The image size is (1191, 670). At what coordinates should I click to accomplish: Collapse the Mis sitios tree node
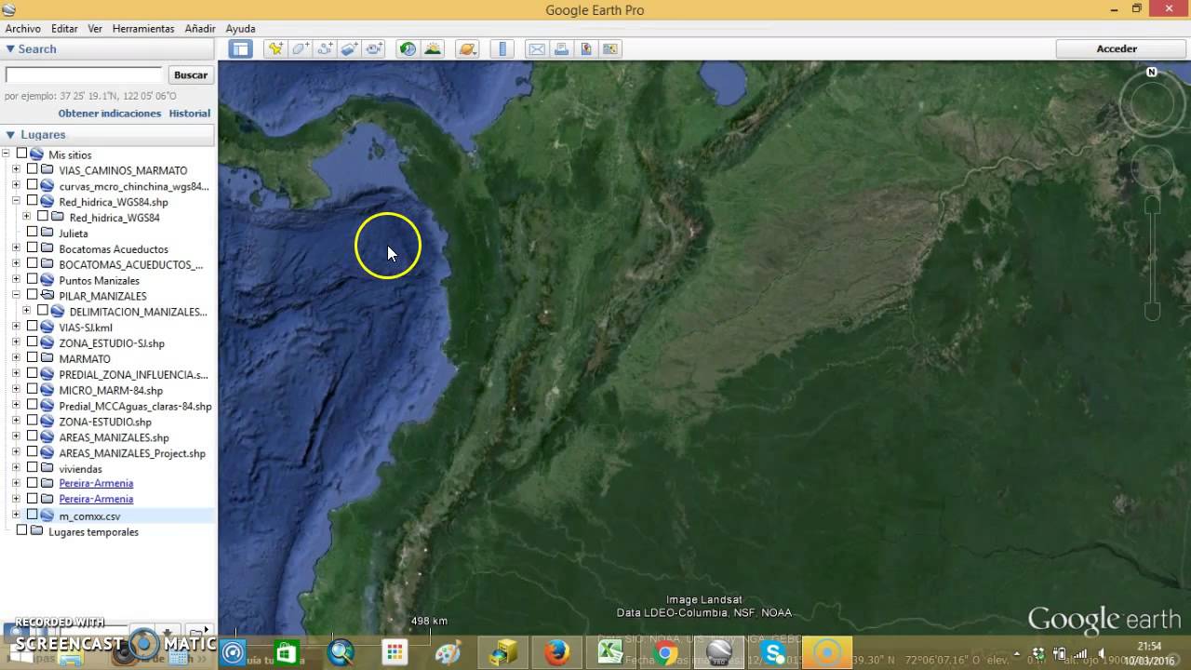pos(6,154)
